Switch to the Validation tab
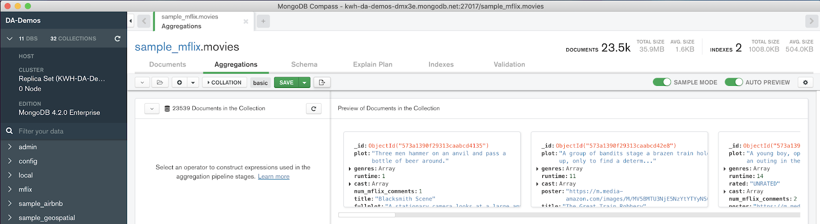 509,64
